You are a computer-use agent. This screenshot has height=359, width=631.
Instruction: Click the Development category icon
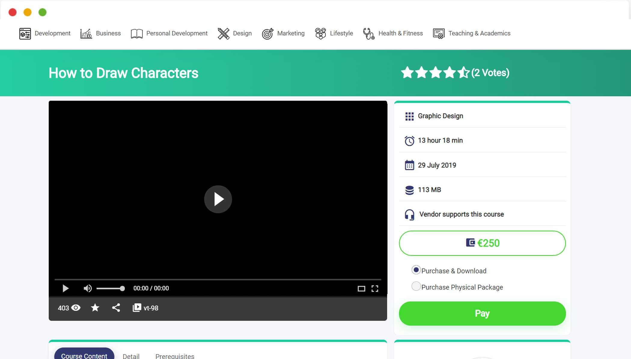tap(25, 33)
